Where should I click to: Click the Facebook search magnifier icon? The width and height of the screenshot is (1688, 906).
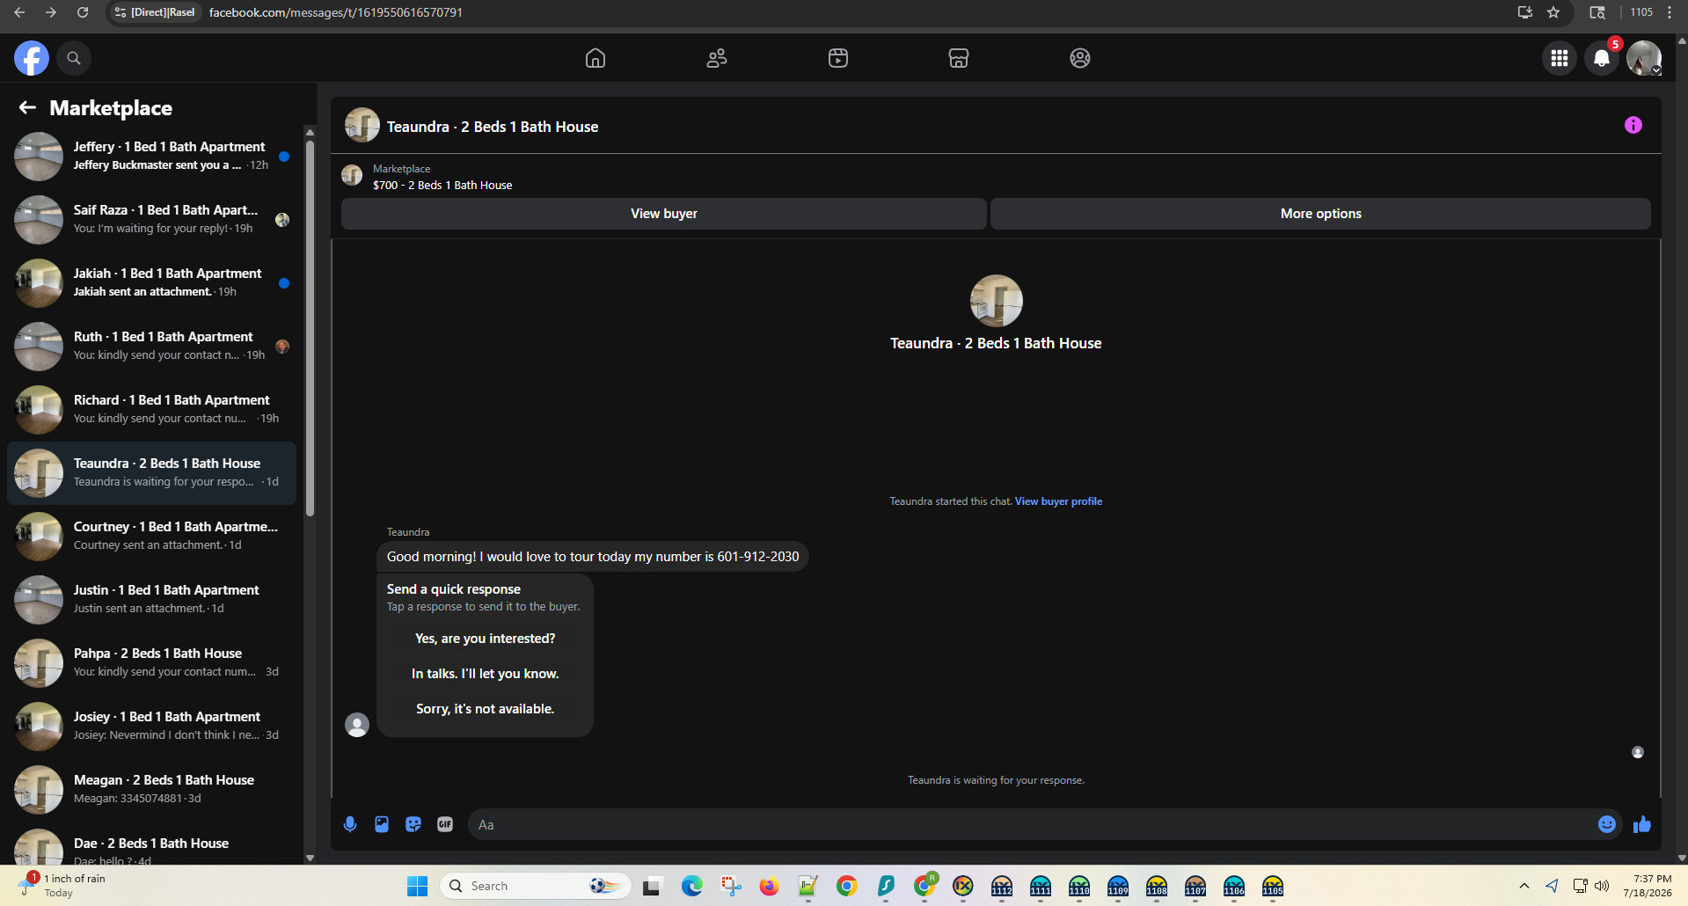coord(74,58)
